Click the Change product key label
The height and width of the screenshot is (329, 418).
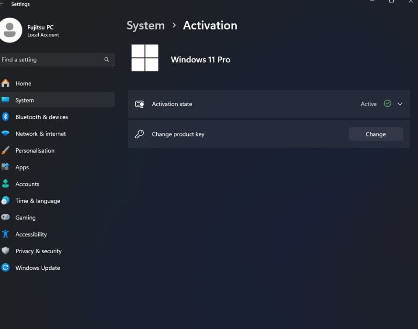(178, 134)
